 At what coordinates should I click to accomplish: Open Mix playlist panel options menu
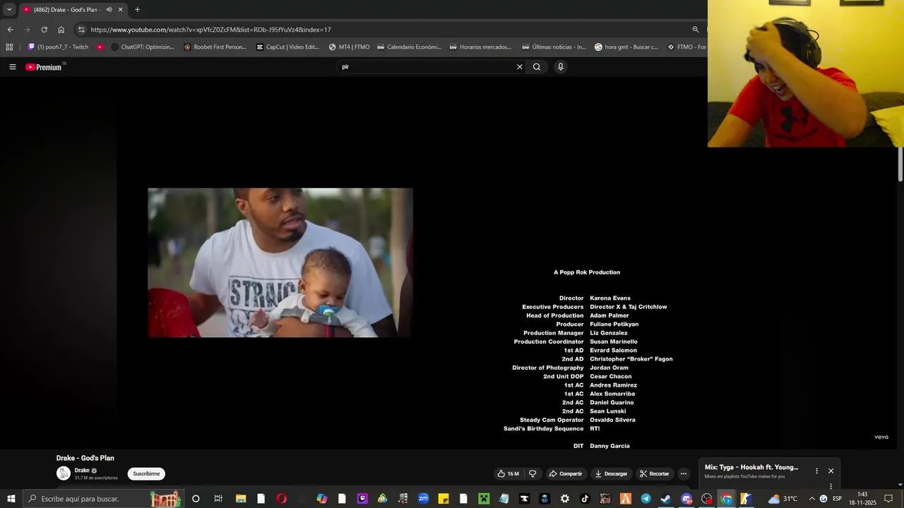tap(817, 471)
